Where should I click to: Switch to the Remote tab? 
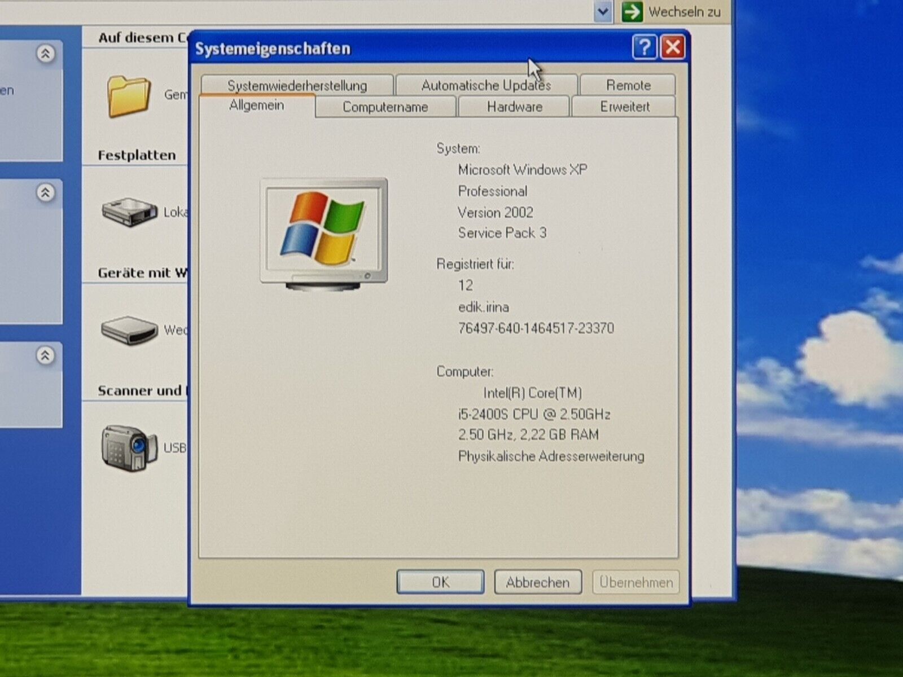tap(628, 85)
